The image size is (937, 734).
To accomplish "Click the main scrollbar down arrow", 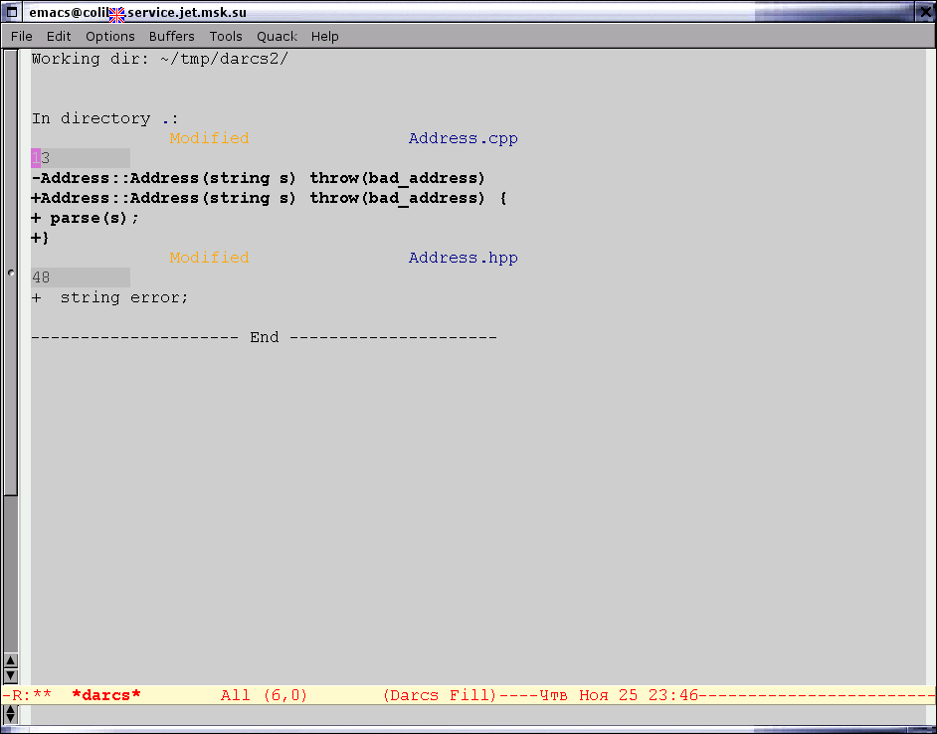I will [x=11, y=676].
